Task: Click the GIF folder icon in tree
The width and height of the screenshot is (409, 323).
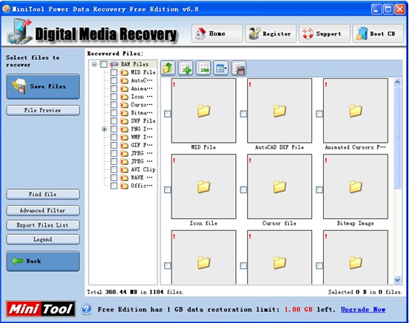Action: pos(124,145)
